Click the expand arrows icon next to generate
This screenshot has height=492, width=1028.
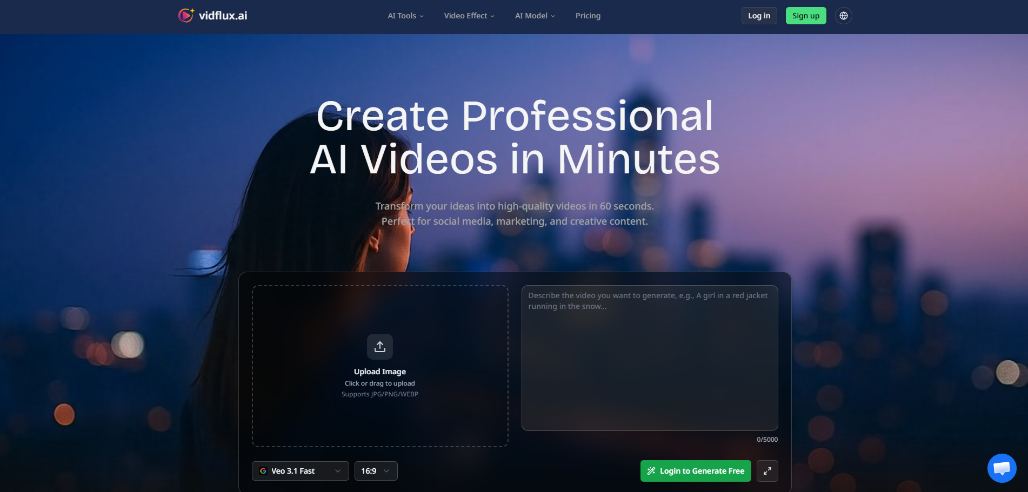tap(767, 470)
